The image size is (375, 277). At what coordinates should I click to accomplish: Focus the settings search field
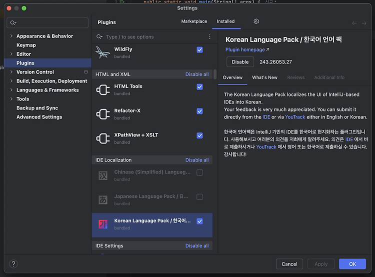pos(47,22)
